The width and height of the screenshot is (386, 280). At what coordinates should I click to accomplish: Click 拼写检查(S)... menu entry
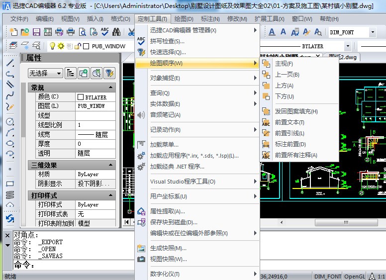click(x=197, y=41)
